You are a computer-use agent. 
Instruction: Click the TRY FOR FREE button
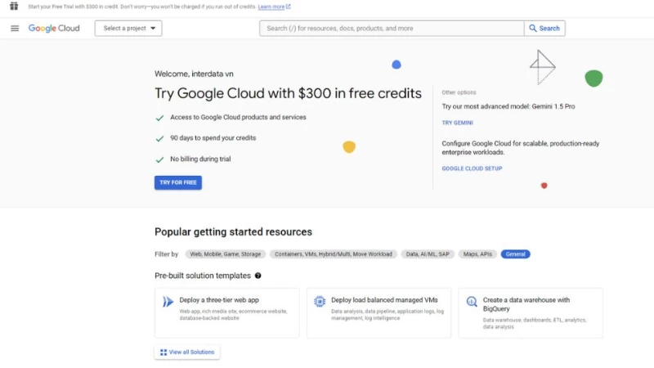point(178,182)
